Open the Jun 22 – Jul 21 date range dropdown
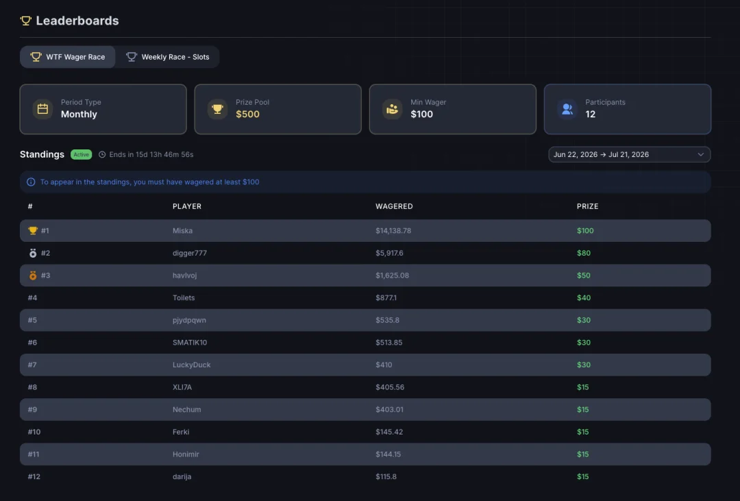Image resolution: width=740 pixels, height=501 pixels. click(629, 154)
